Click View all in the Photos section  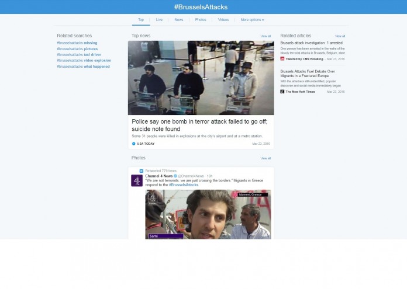coord(265,158)
